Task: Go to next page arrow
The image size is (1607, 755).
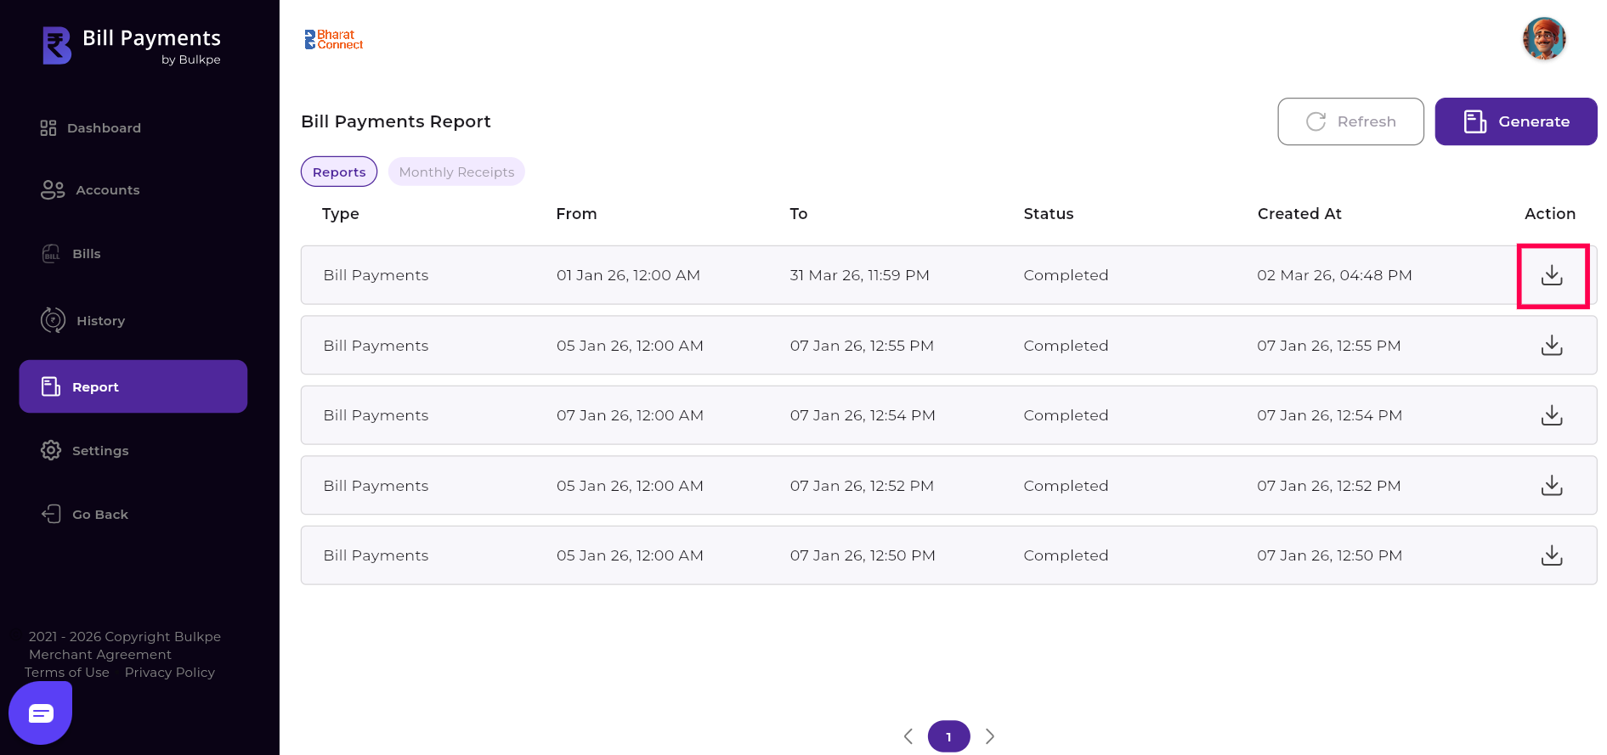Action: pos(989,736)
